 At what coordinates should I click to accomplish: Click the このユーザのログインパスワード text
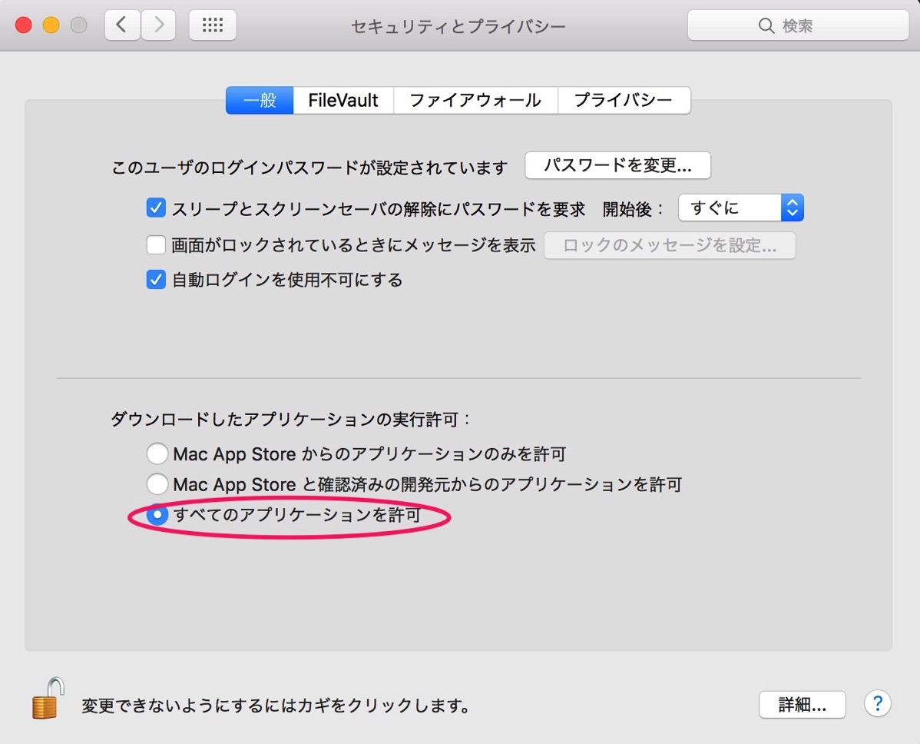pyautogui.click(x=309, y=168)
